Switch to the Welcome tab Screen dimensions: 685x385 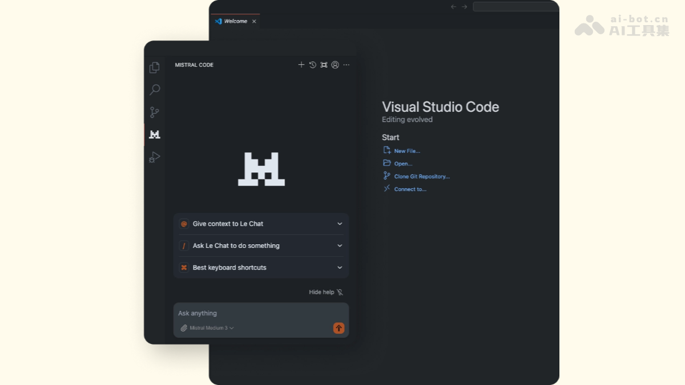point(234,21)
